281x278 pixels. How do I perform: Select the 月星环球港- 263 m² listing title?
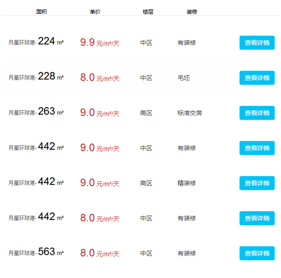pyautogui.click(x=36, y=112)
